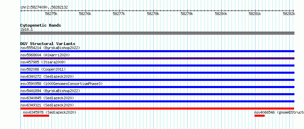Screen dimensions: 304x129
Task: Click the blue bar under nsv6340272
Action: [157, 80]
